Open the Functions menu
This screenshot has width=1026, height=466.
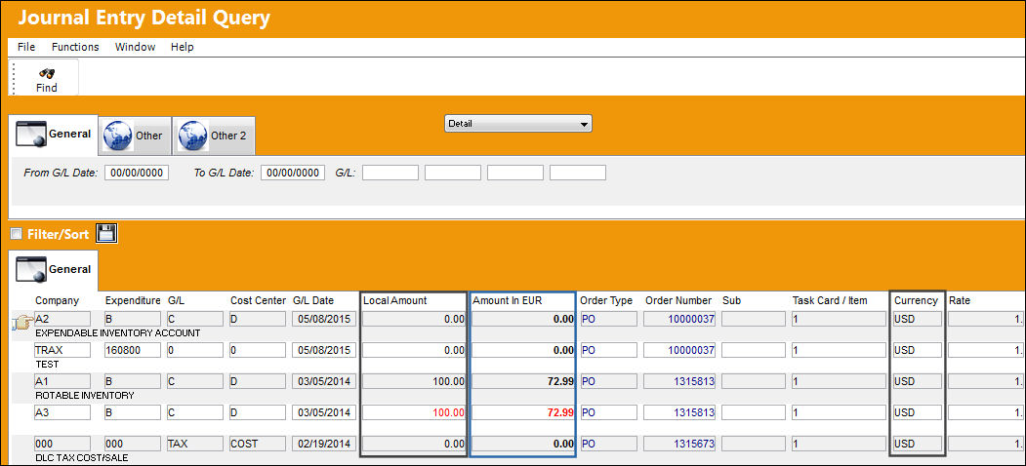tap(75, 47)
